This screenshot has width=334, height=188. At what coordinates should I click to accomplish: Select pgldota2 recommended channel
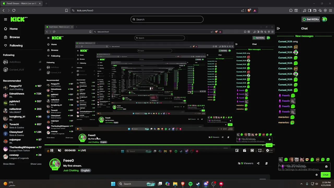22,103
